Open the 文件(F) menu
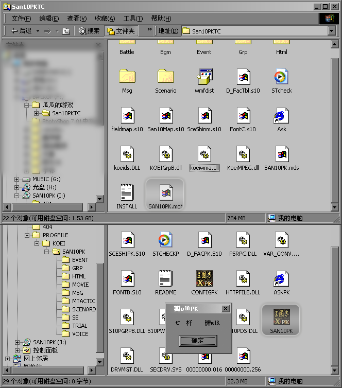This screenshot has width=342, height=388. coord(21,19)
